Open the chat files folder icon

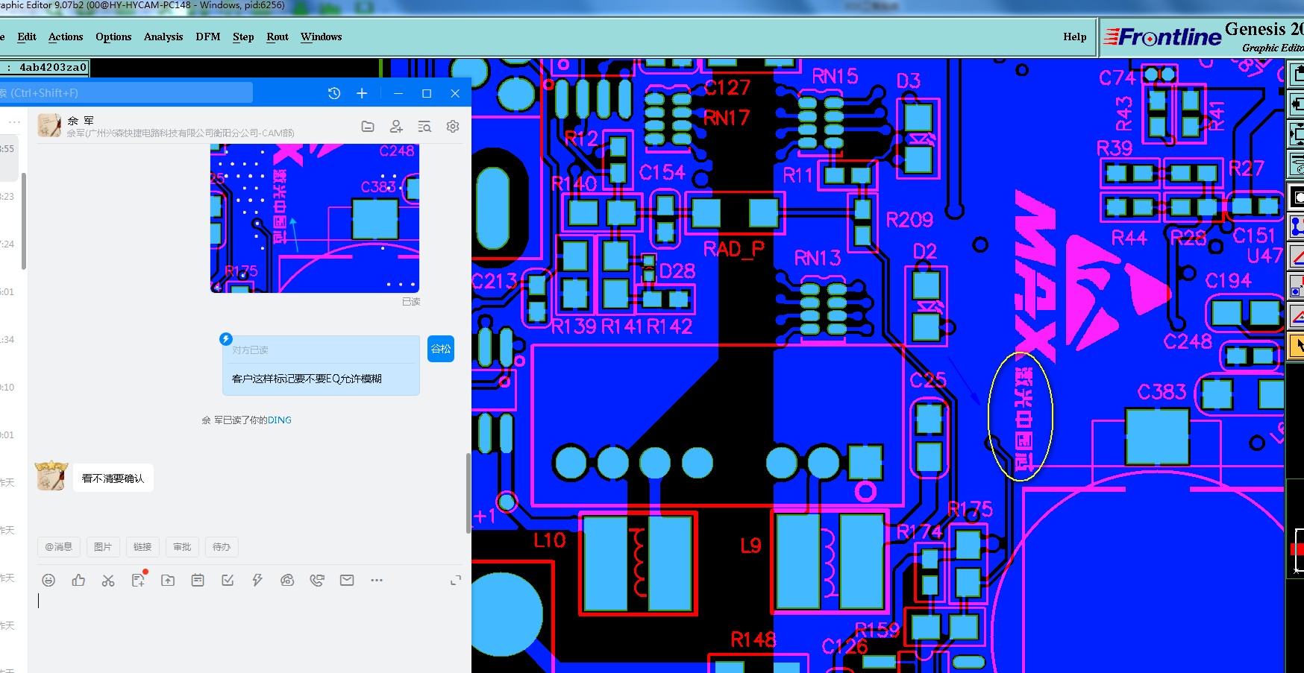pyautogui.click(x=368, y=127)
